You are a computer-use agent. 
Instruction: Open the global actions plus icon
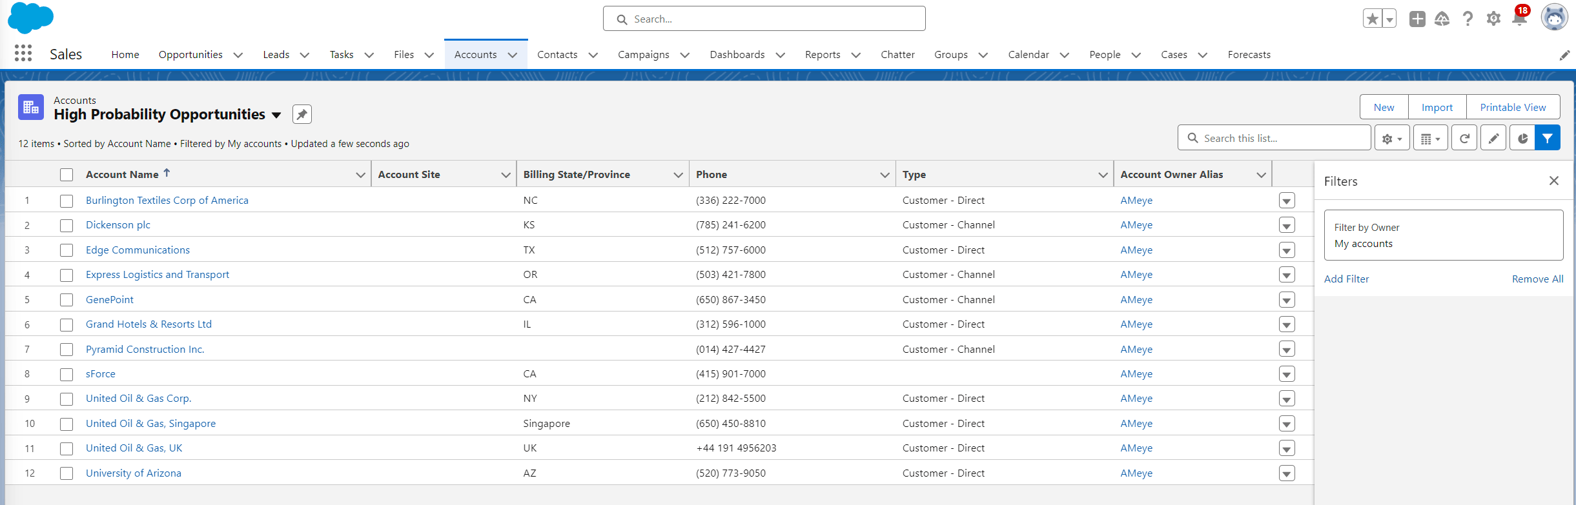[1417, 19]
